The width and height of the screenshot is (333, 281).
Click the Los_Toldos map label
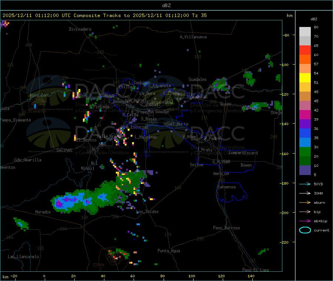tap(147, 212)
